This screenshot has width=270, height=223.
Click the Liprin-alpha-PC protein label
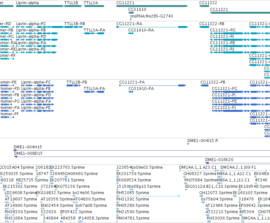click(36, 82)
